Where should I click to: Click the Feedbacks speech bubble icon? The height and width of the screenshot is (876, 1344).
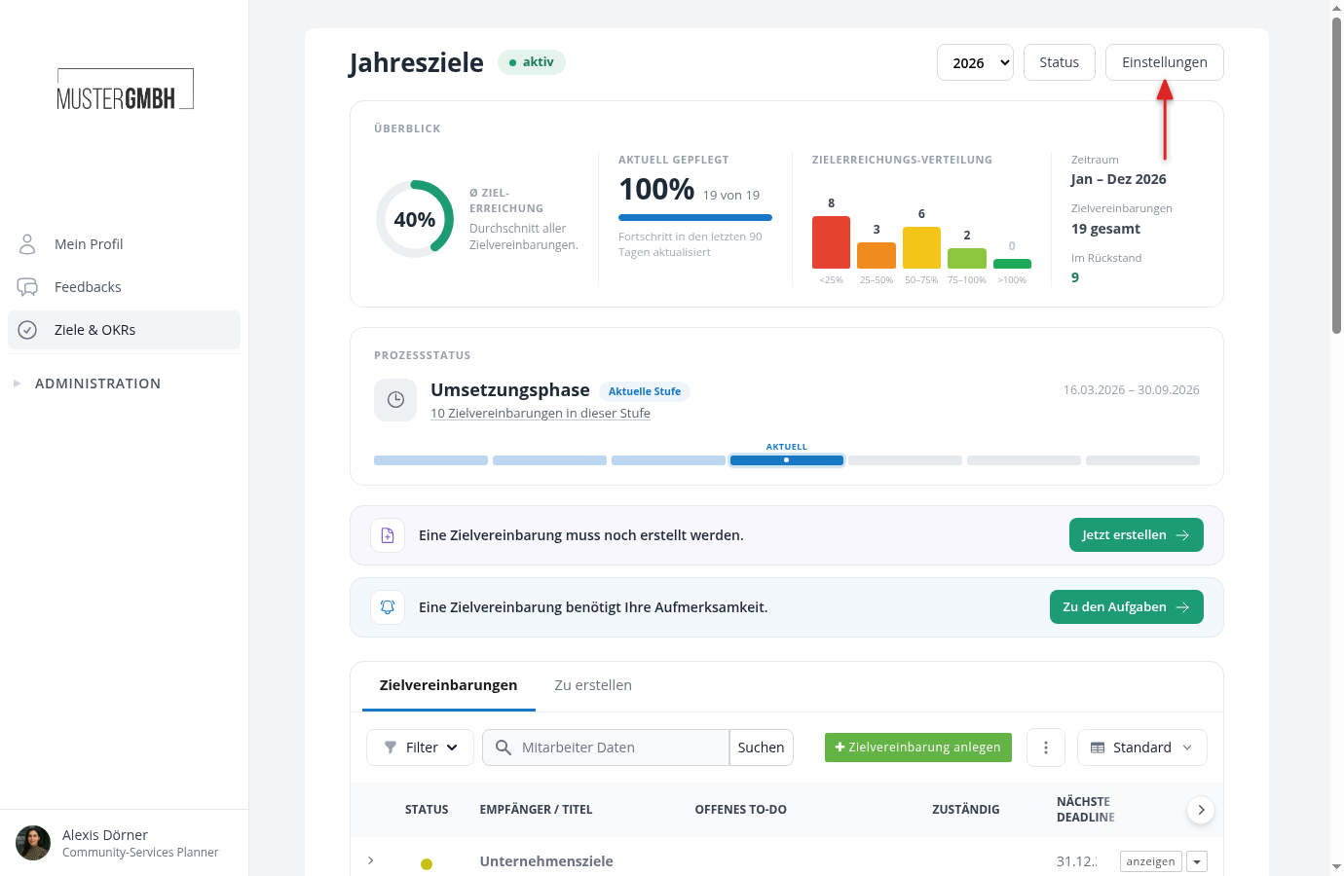click(27, 287)
